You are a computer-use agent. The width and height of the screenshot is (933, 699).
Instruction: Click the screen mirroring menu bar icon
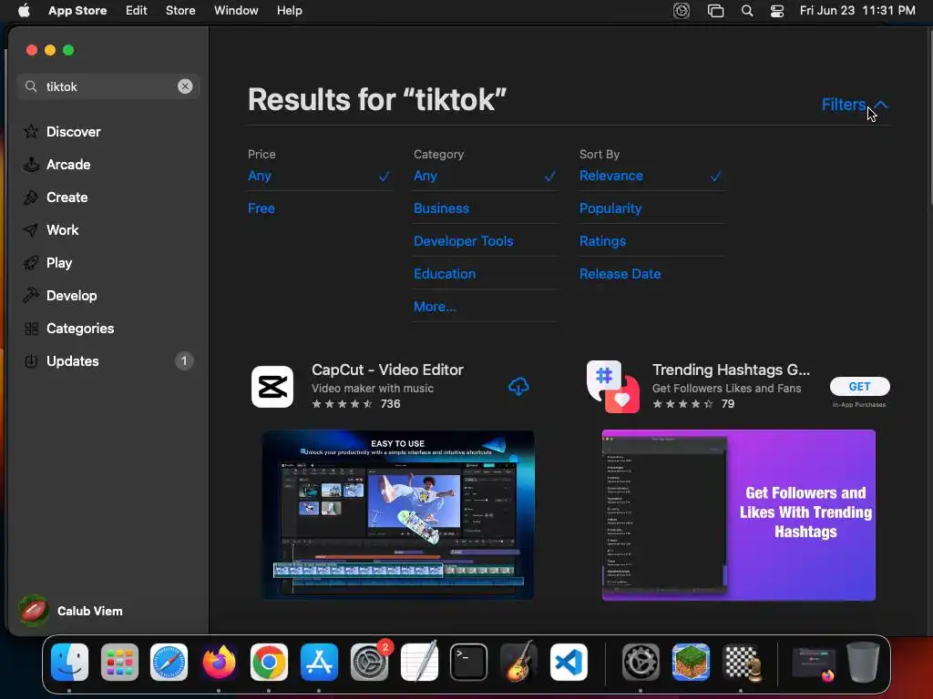pyautogui.click(x=715, y=11)
